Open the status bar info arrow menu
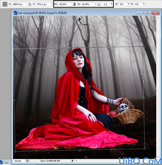 coord(73,161)
